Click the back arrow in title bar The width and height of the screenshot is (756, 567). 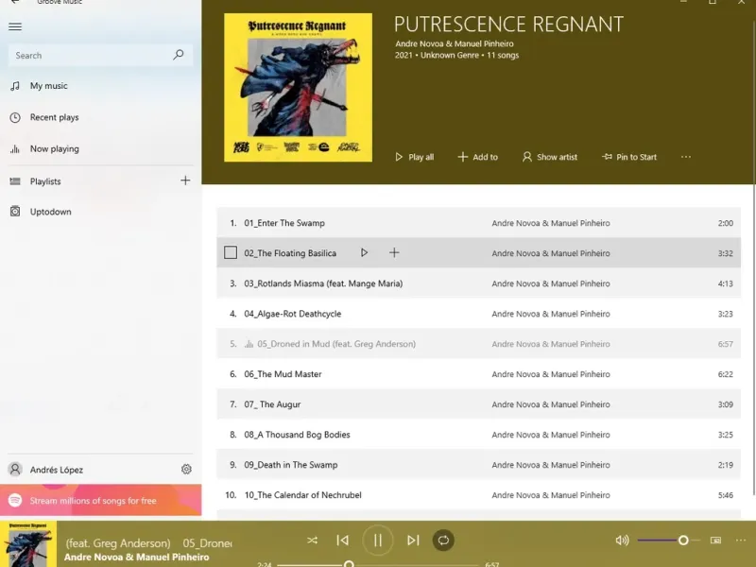(x=15, y=2)
